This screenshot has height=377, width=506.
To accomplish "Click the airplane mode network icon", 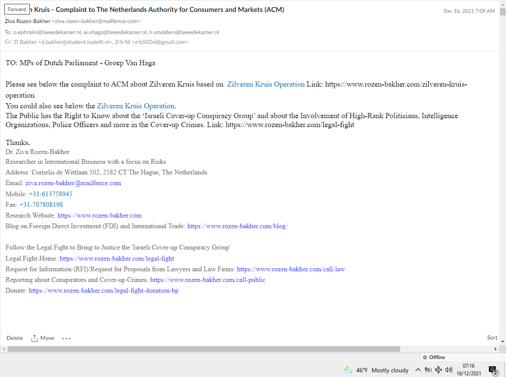I will pos(439,370).
